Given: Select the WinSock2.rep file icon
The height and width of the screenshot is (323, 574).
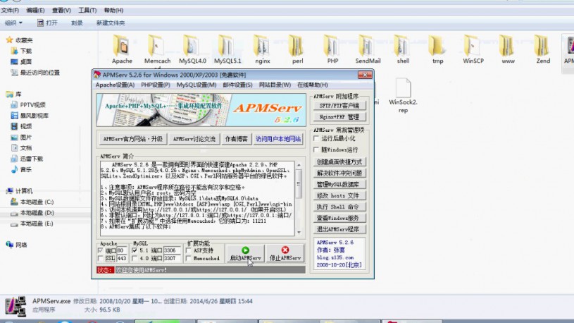Looking at the screenshot, I should (403, 88).
